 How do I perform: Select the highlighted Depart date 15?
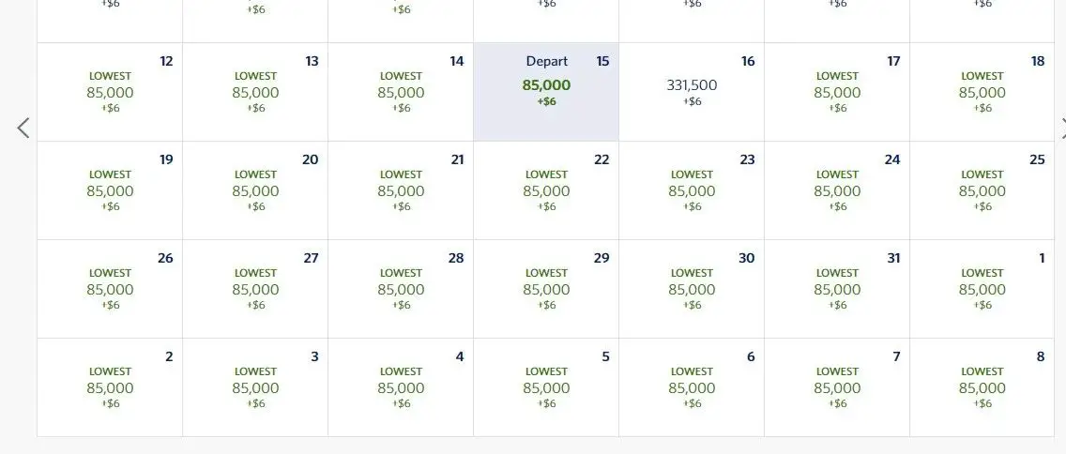point(546,92)
